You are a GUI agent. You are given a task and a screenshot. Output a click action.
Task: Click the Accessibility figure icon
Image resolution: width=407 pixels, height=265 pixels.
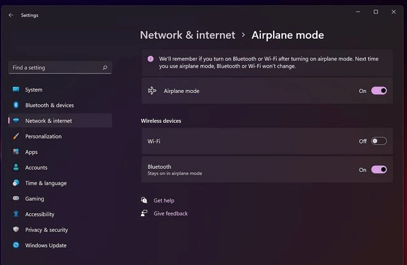tap(16, 214)
